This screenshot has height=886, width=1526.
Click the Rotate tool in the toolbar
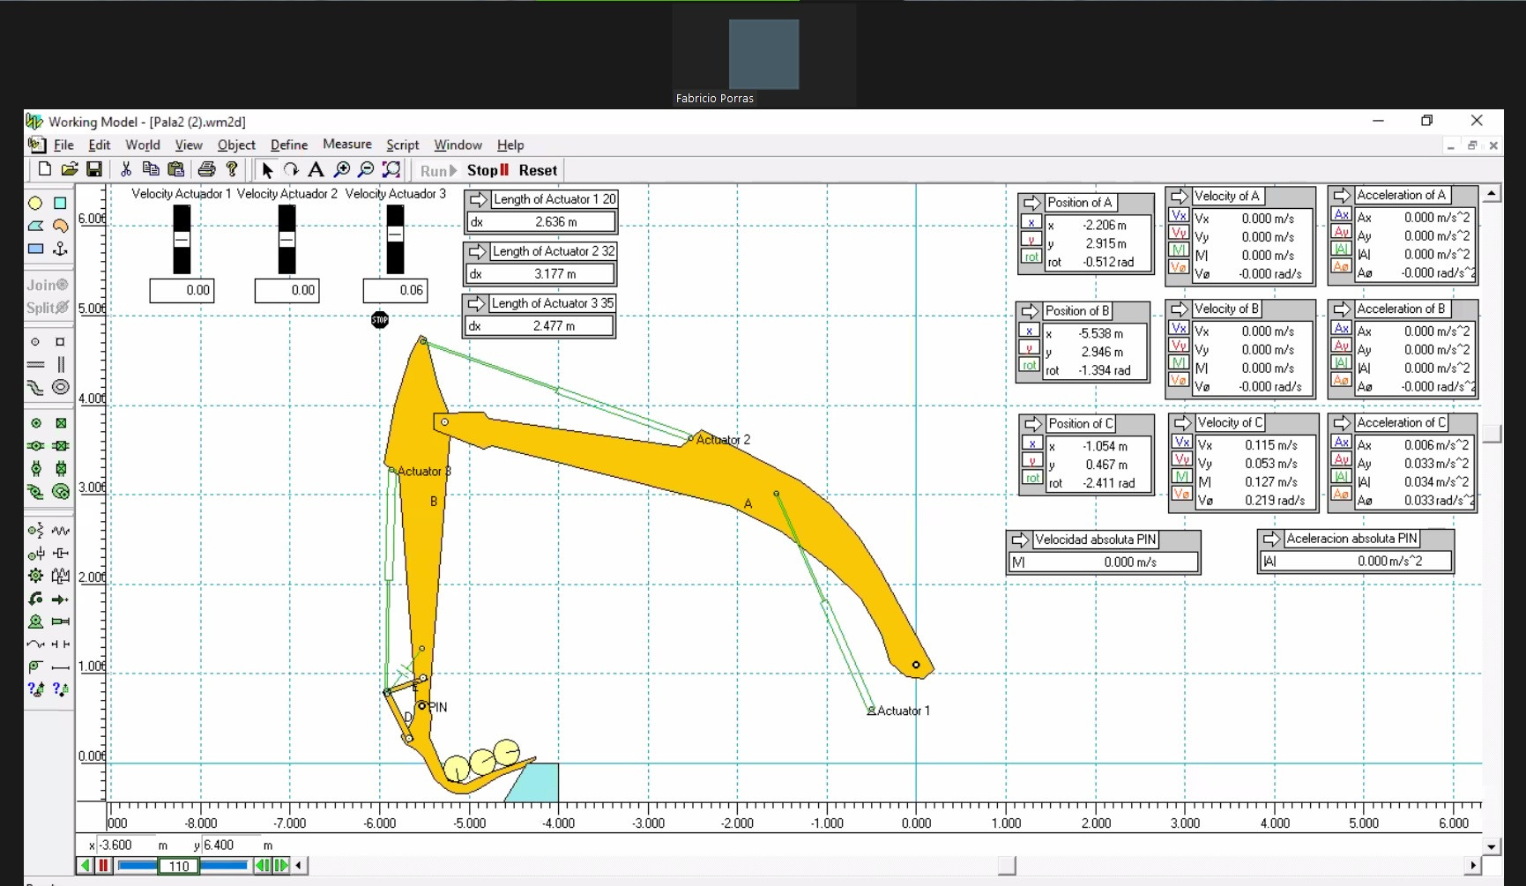(x=291, y=170)
